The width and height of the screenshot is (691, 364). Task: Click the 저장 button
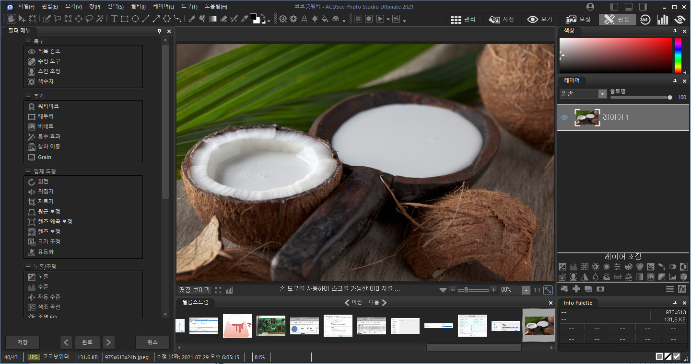23,342
